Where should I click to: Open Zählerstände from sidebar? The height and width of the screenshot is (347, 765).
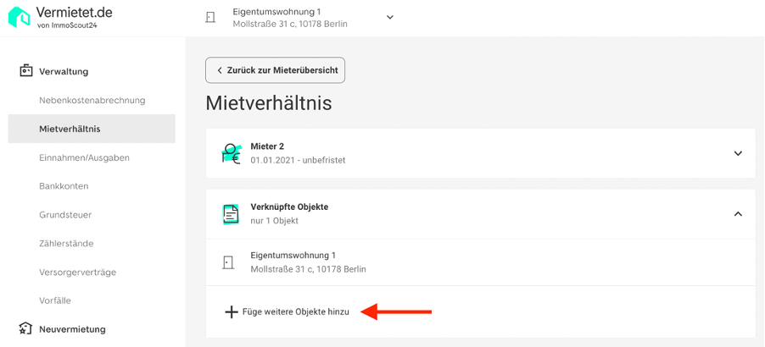click(66, 244)
